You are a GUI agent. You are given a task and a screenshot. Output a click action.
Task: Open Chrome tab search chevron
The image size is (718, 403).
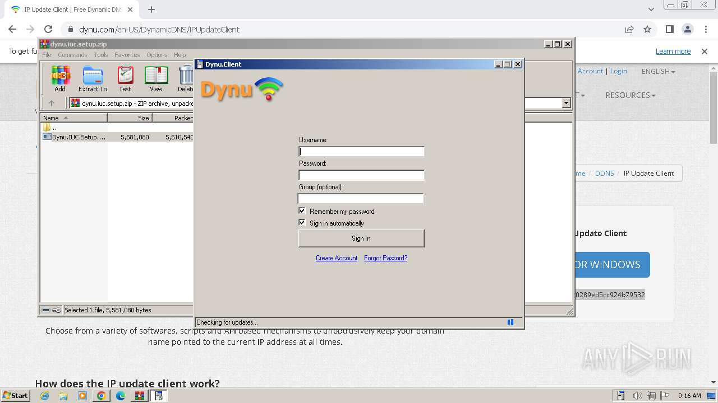651,10
